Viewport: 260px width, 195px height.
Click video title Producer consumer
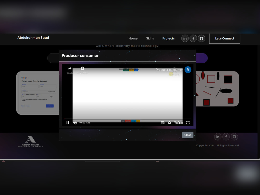coord(169,70)
